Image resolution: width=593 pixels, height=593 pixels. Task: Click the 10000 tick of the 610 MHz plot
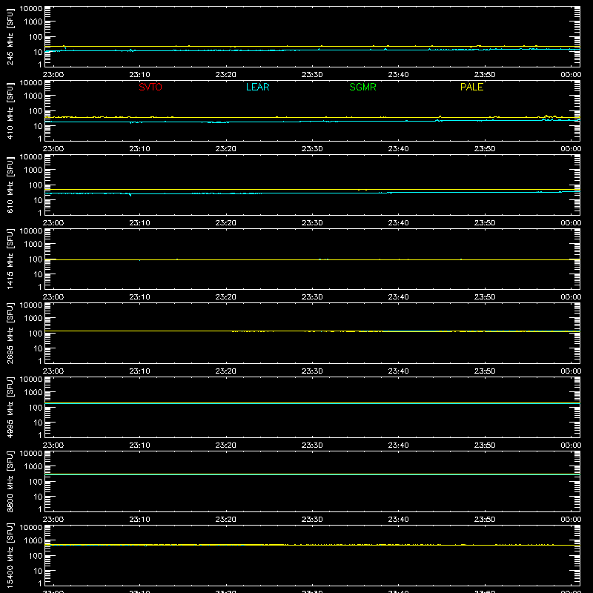coord(31,157)
